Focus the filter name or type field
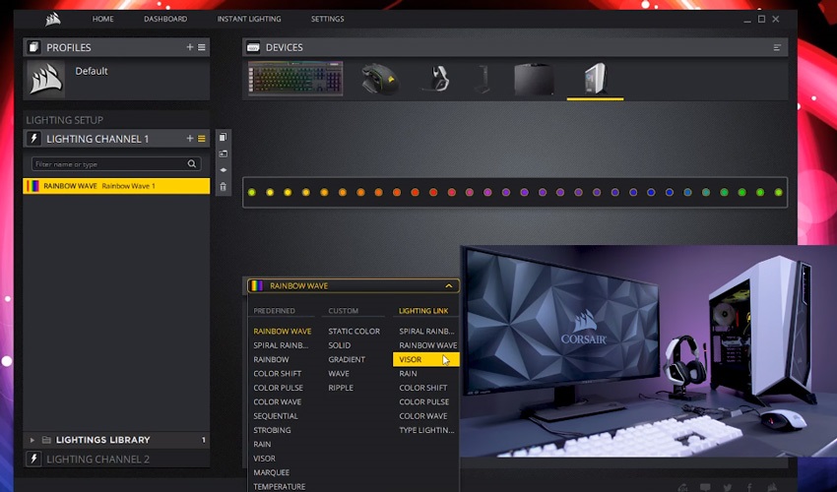The image size is (837, 492). pyautogui.click(x=116, y=163)
